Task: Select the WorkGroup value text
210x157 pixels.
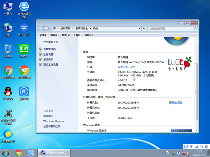Action: click(125, 118)
